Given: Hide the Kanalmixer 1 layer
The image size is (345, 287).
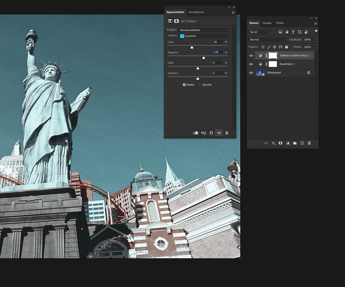Looking at the screenshot, I should 251,64.
